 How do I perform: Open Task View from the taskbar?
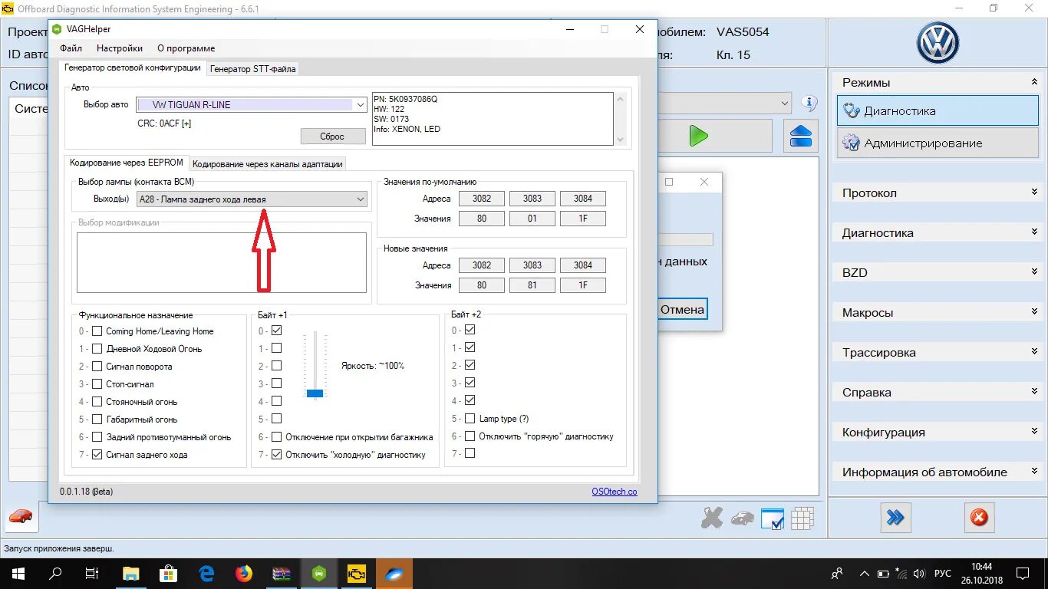[x=92, y=573]
